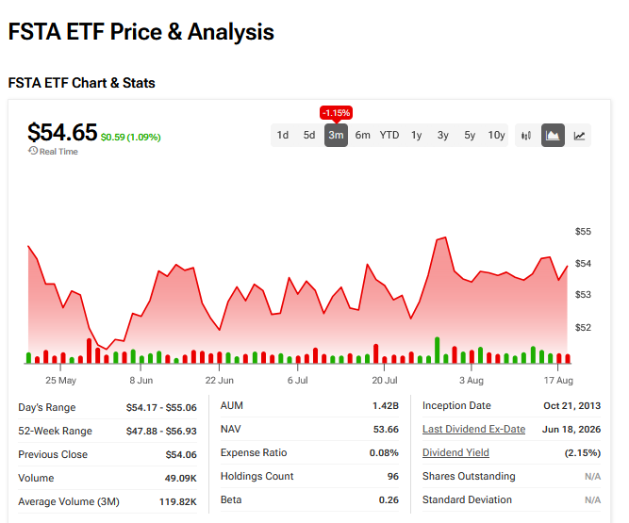Switch chart to 6m range

363,136
